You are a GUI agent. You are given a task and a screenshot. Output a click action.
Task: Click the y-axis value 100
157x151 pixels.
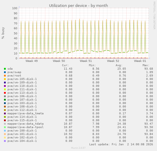pos(15,8)
